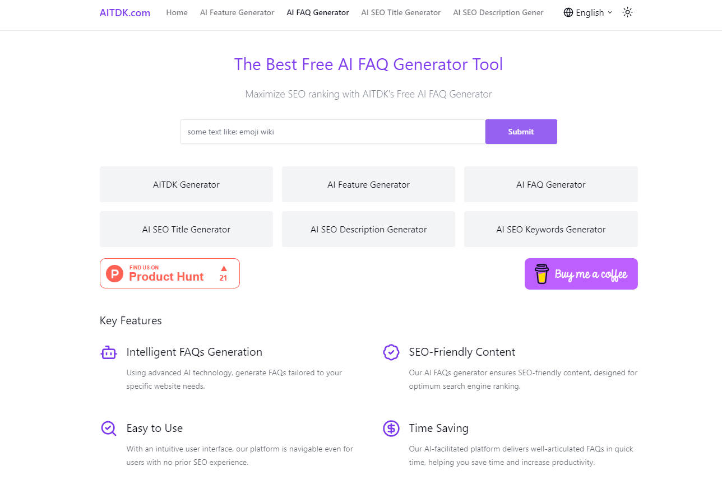Click the dollar icon by Time Saving
This screenshot has height=489, width=722.
pyautogui.click(x=391, y=429)
